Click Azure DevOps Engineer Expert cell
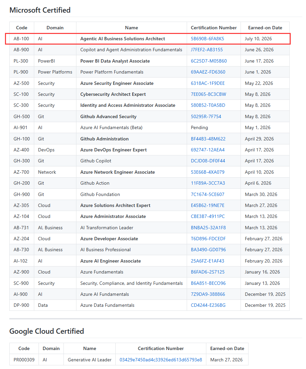This screenshot has height=369, width=306. 131,150
